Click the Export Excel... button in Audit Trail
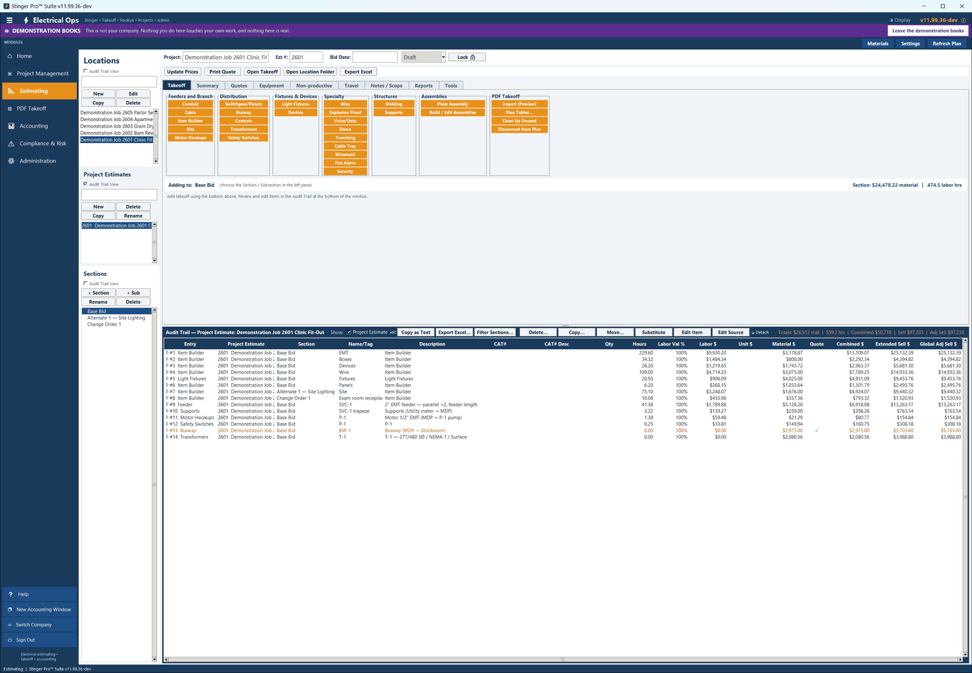This screenshot has height=673, width=972. (454, 332)
